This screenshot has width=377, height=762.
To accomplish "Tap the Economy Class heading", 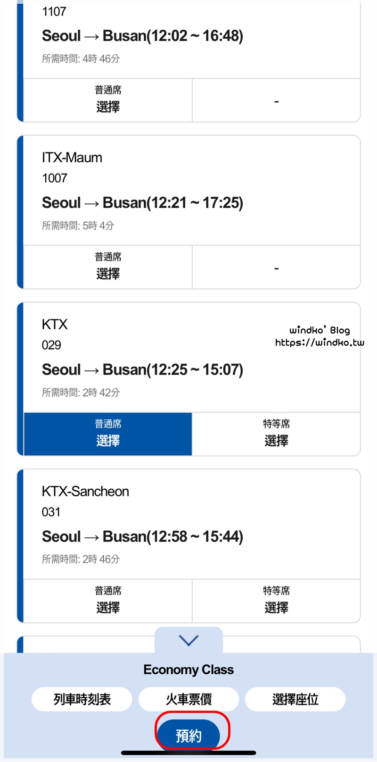I will pyautogui.click(x=188, y=670).
